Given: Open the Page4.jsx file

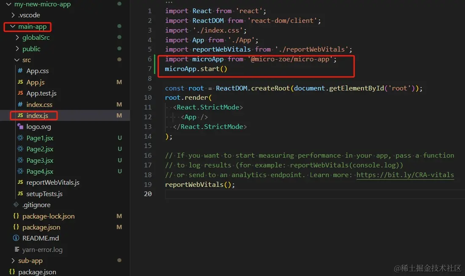Looking at the screenshot, I should coord(40,172).
